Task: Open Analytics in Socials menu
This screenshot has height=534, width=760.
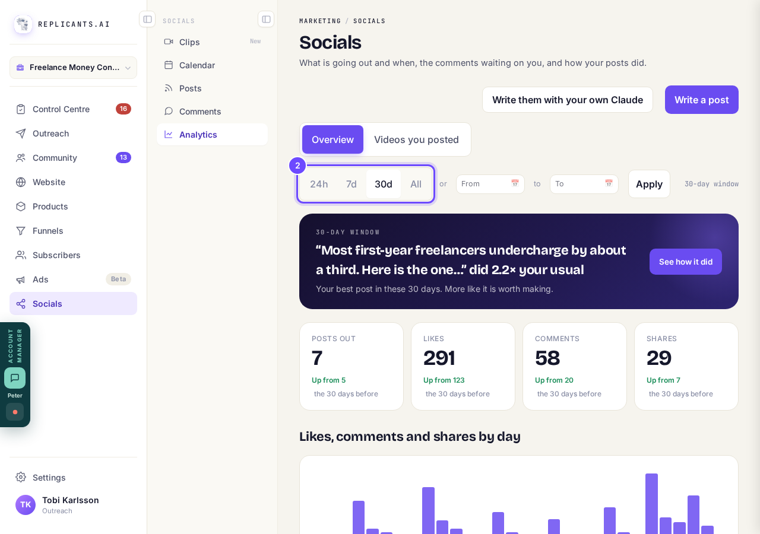Action: click(212, 135)
